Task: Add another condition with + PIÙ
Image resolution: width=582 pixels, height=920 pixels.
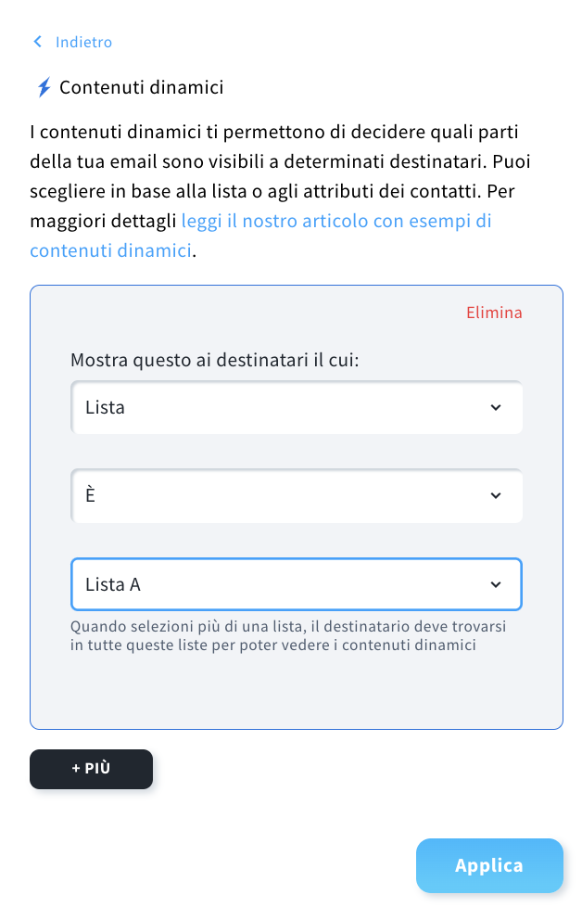Action: [x=91, y=769]
